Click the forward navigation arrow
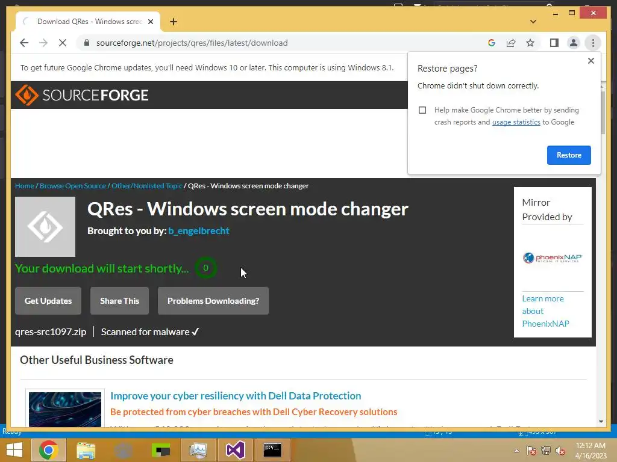The image size is (617, 462). tap(43, 43)
